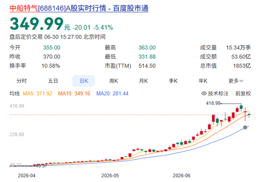Click the 今开 value 355.00
This screenshot has width=261, height=182.
(x=52, y=48)
